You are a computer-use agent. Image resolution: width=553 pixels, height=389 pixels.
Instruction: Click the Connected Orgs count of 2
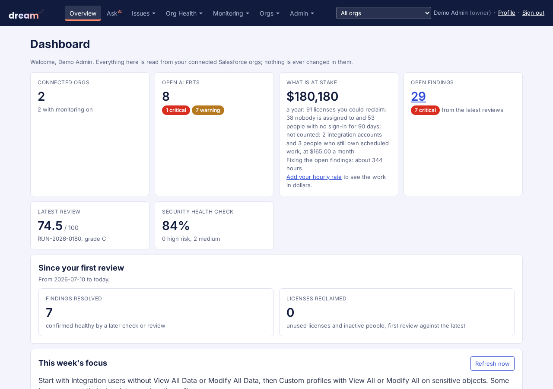click(41, 96)
